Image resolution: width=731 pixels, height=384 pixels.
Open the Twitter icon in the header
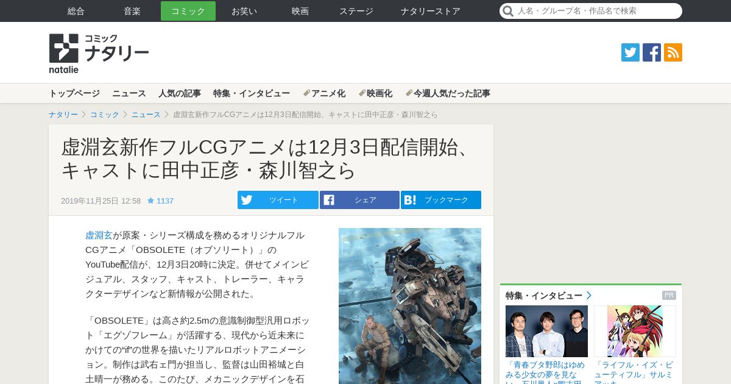coord(630,52)
